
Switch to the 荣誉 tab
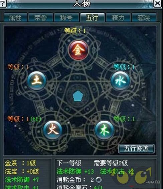pos(41,18)
